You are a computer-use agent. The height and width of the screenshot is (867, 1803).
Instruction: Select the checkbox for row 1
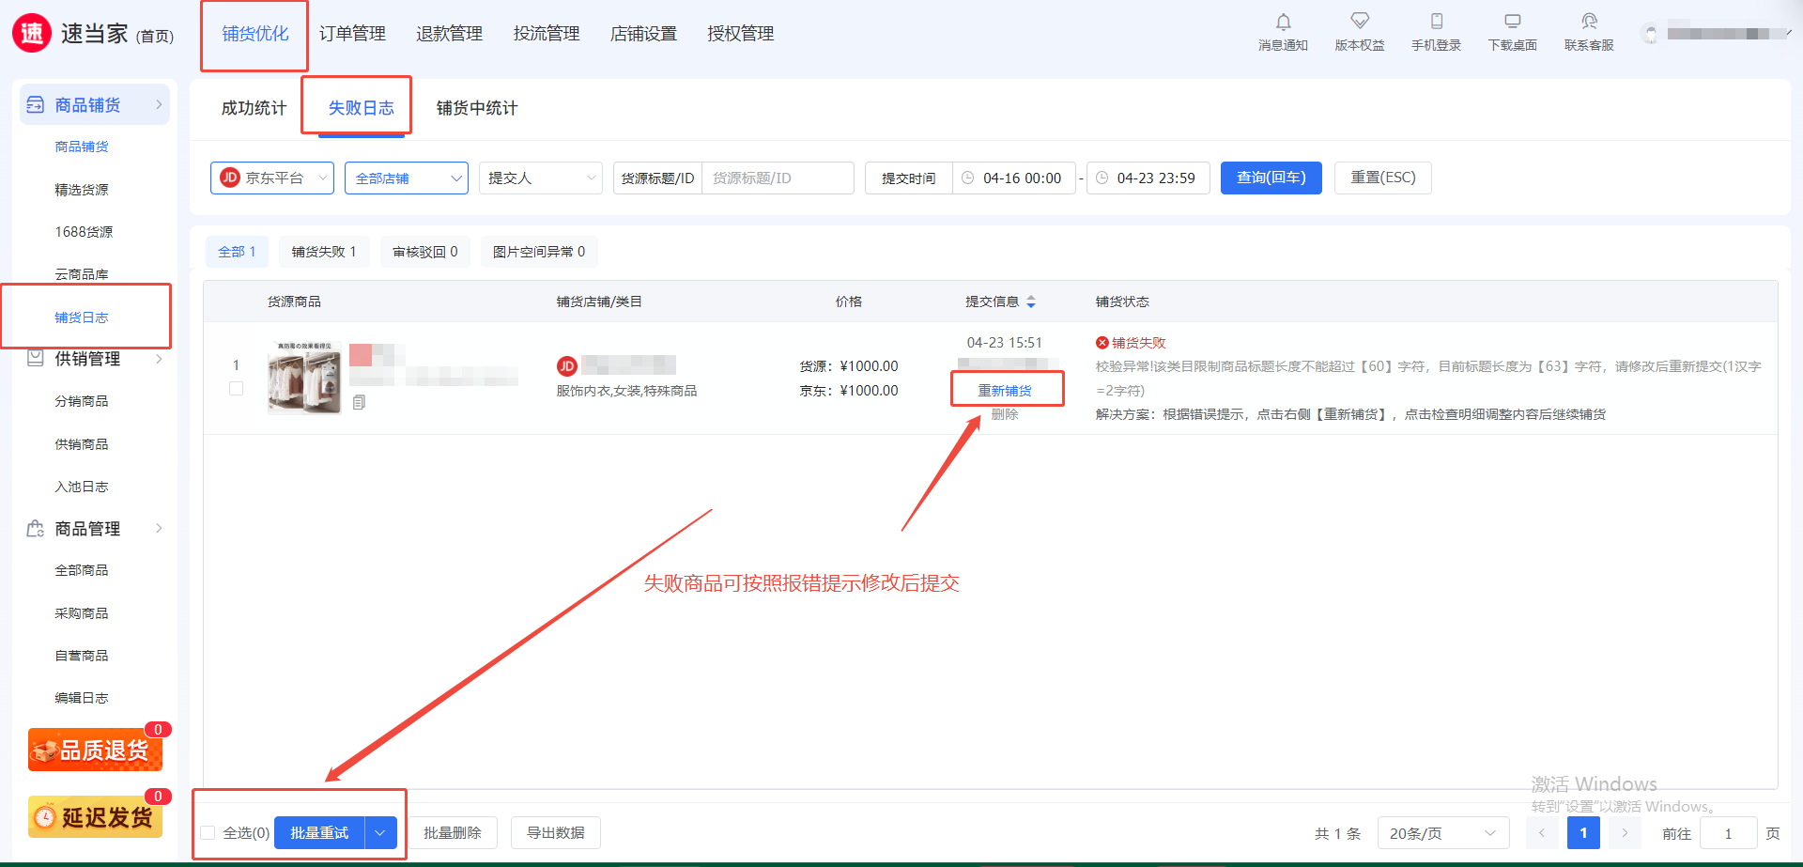point(236,389)
